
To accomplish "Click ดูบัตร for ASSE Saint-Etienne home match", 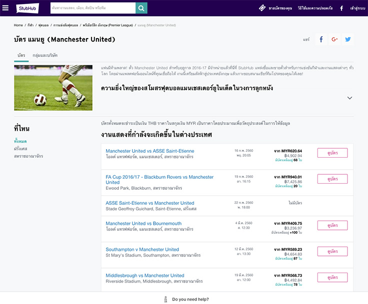I will point(332,153).
